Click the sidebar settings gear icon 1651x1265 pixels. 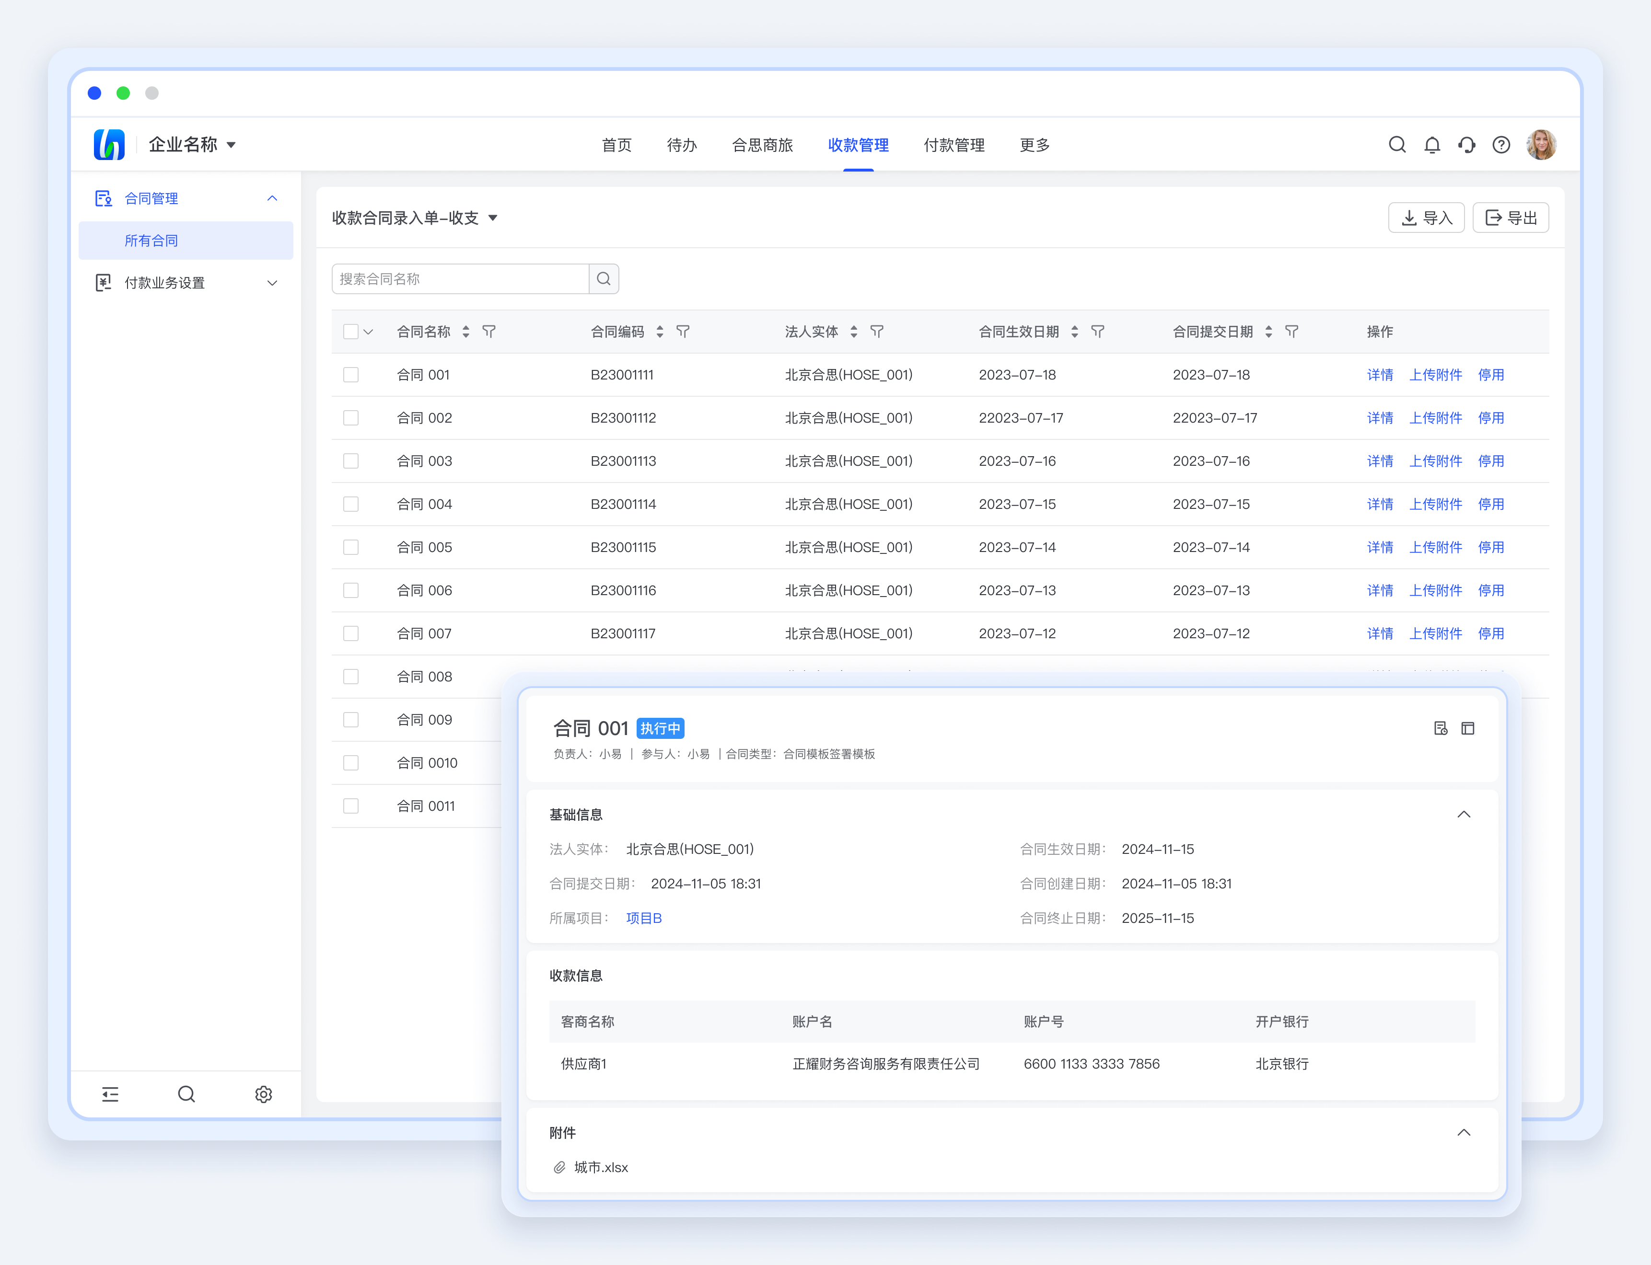263,1094
